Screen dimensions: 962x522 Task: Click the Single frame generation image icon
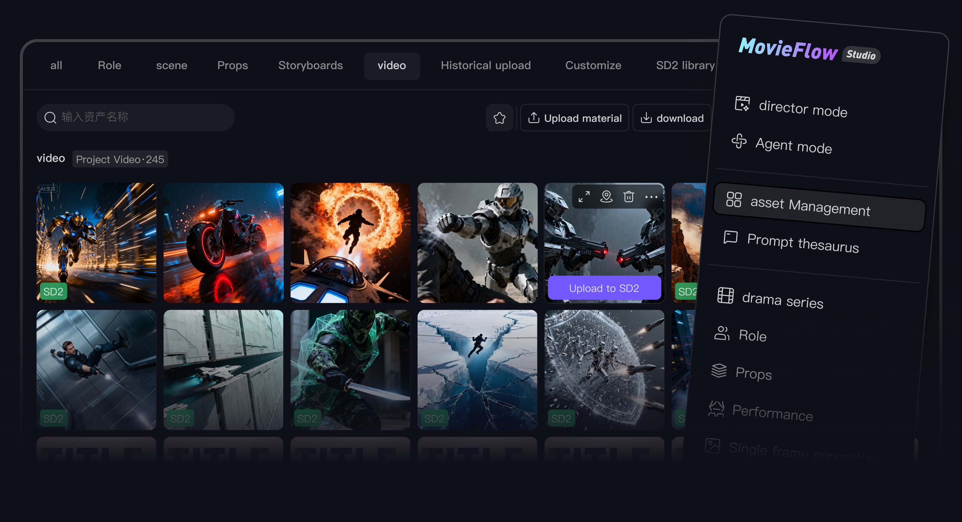click(712, 445)
